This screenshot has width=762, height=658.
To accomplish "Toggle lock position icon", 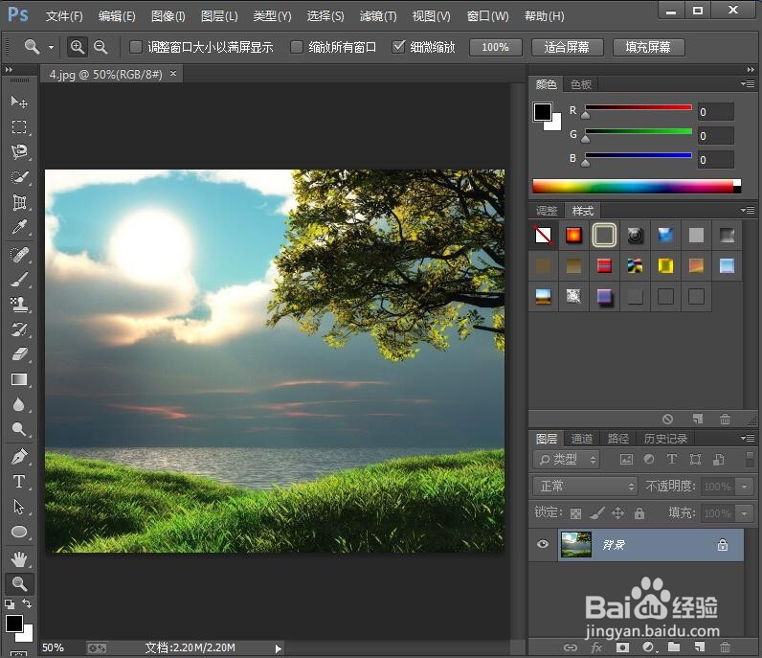I will 618,513.
